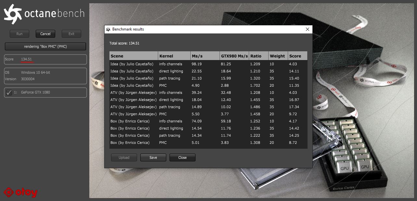Viewport: 417px width, 201px height.
Task: Click the disabled Run button
Action: [19, 34]
